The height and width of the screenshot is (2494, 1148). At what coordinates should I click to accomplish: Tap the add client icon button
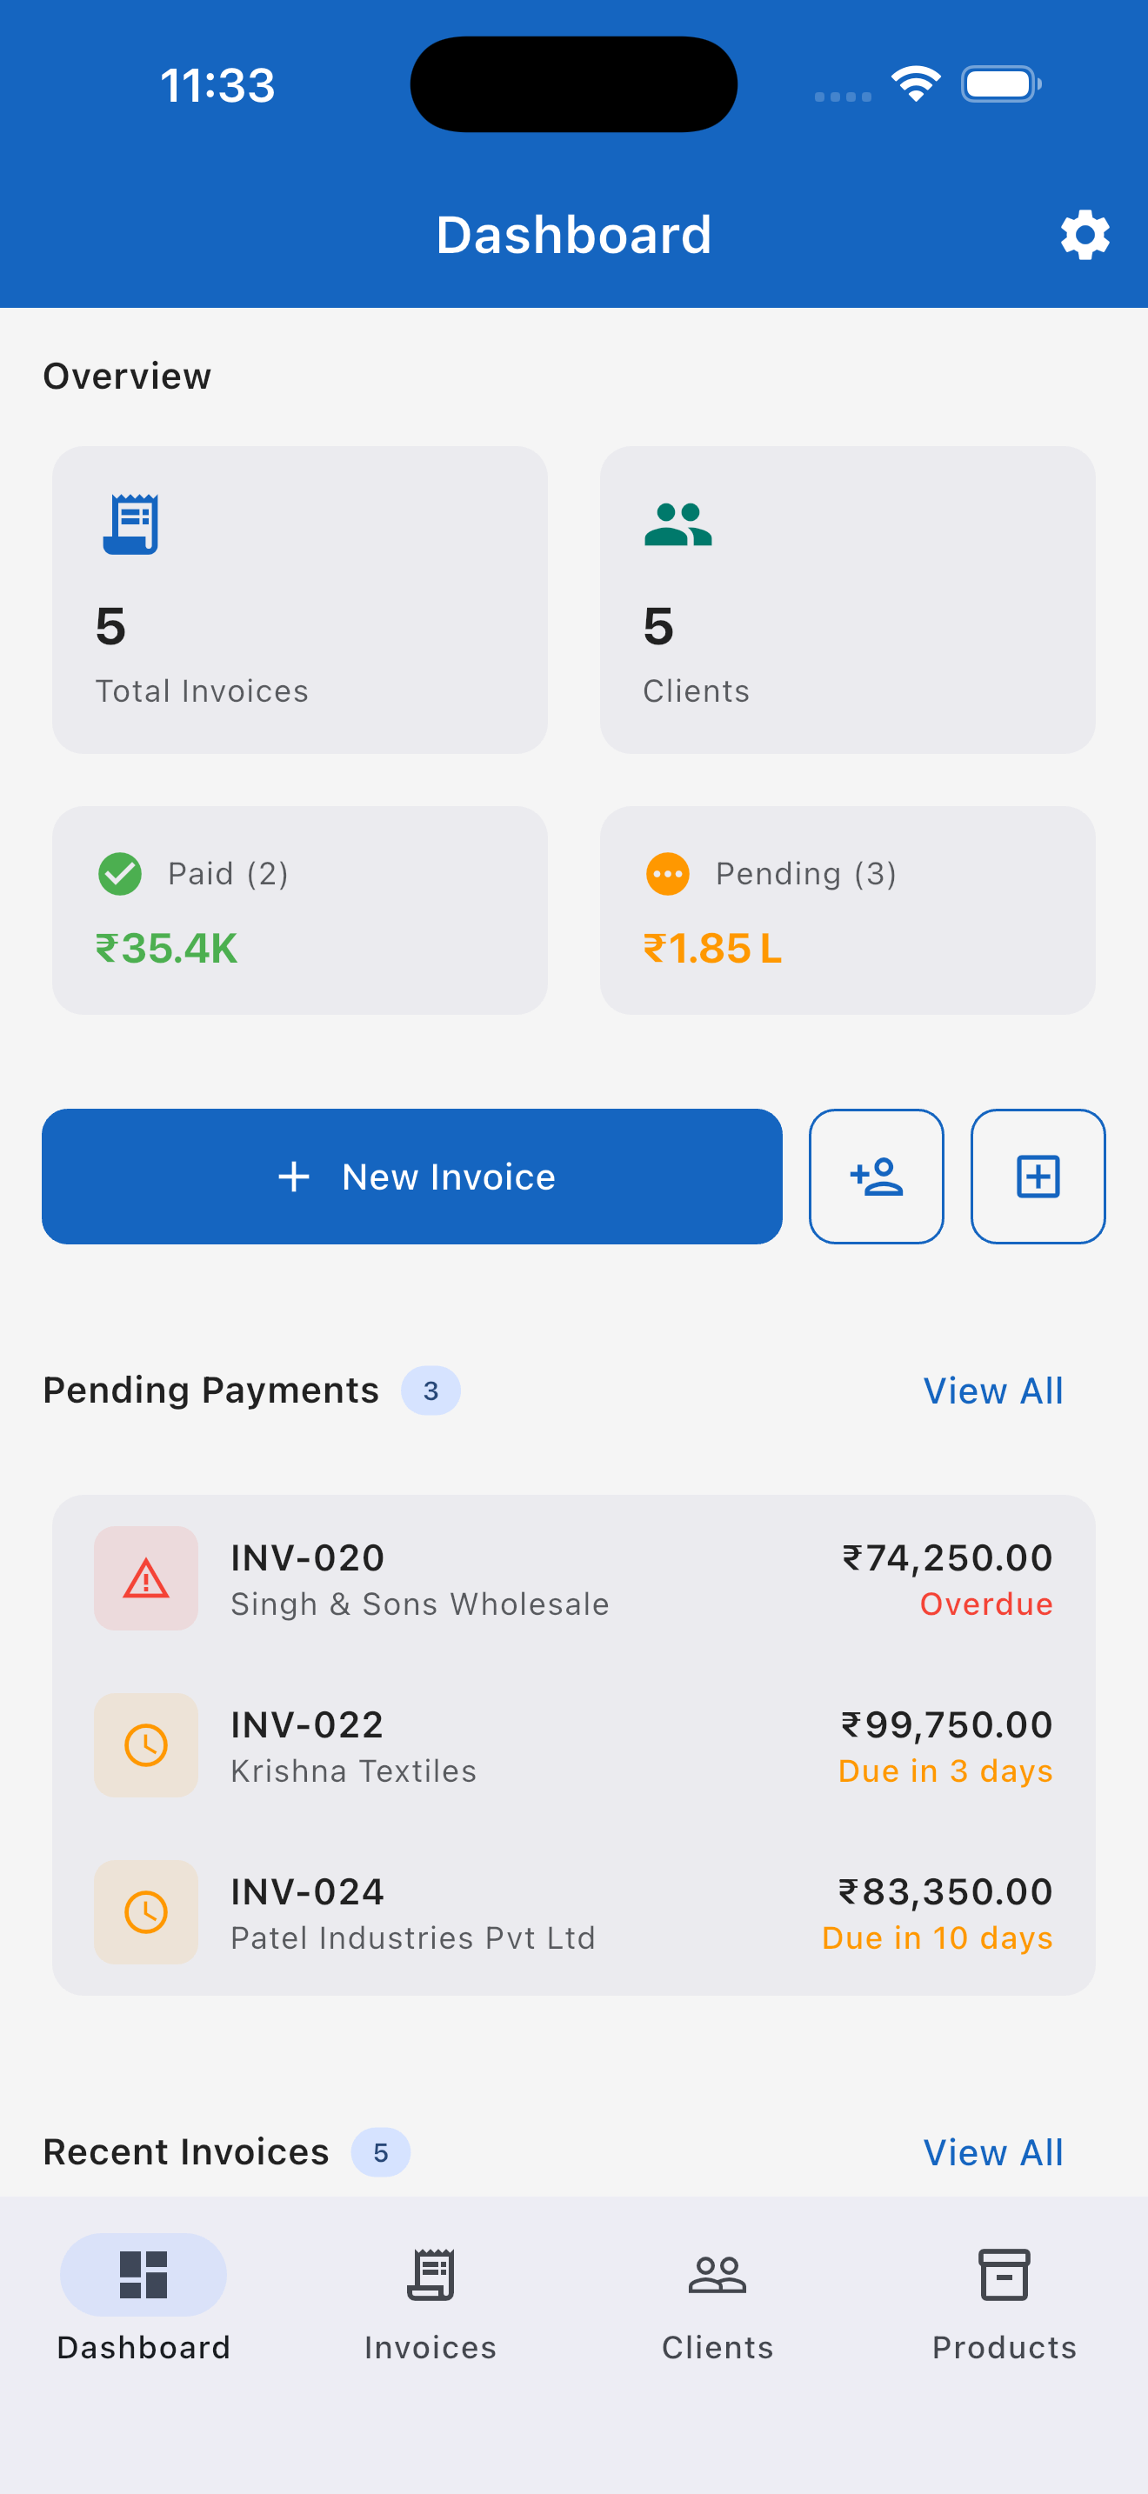(x=876, y=1177)
